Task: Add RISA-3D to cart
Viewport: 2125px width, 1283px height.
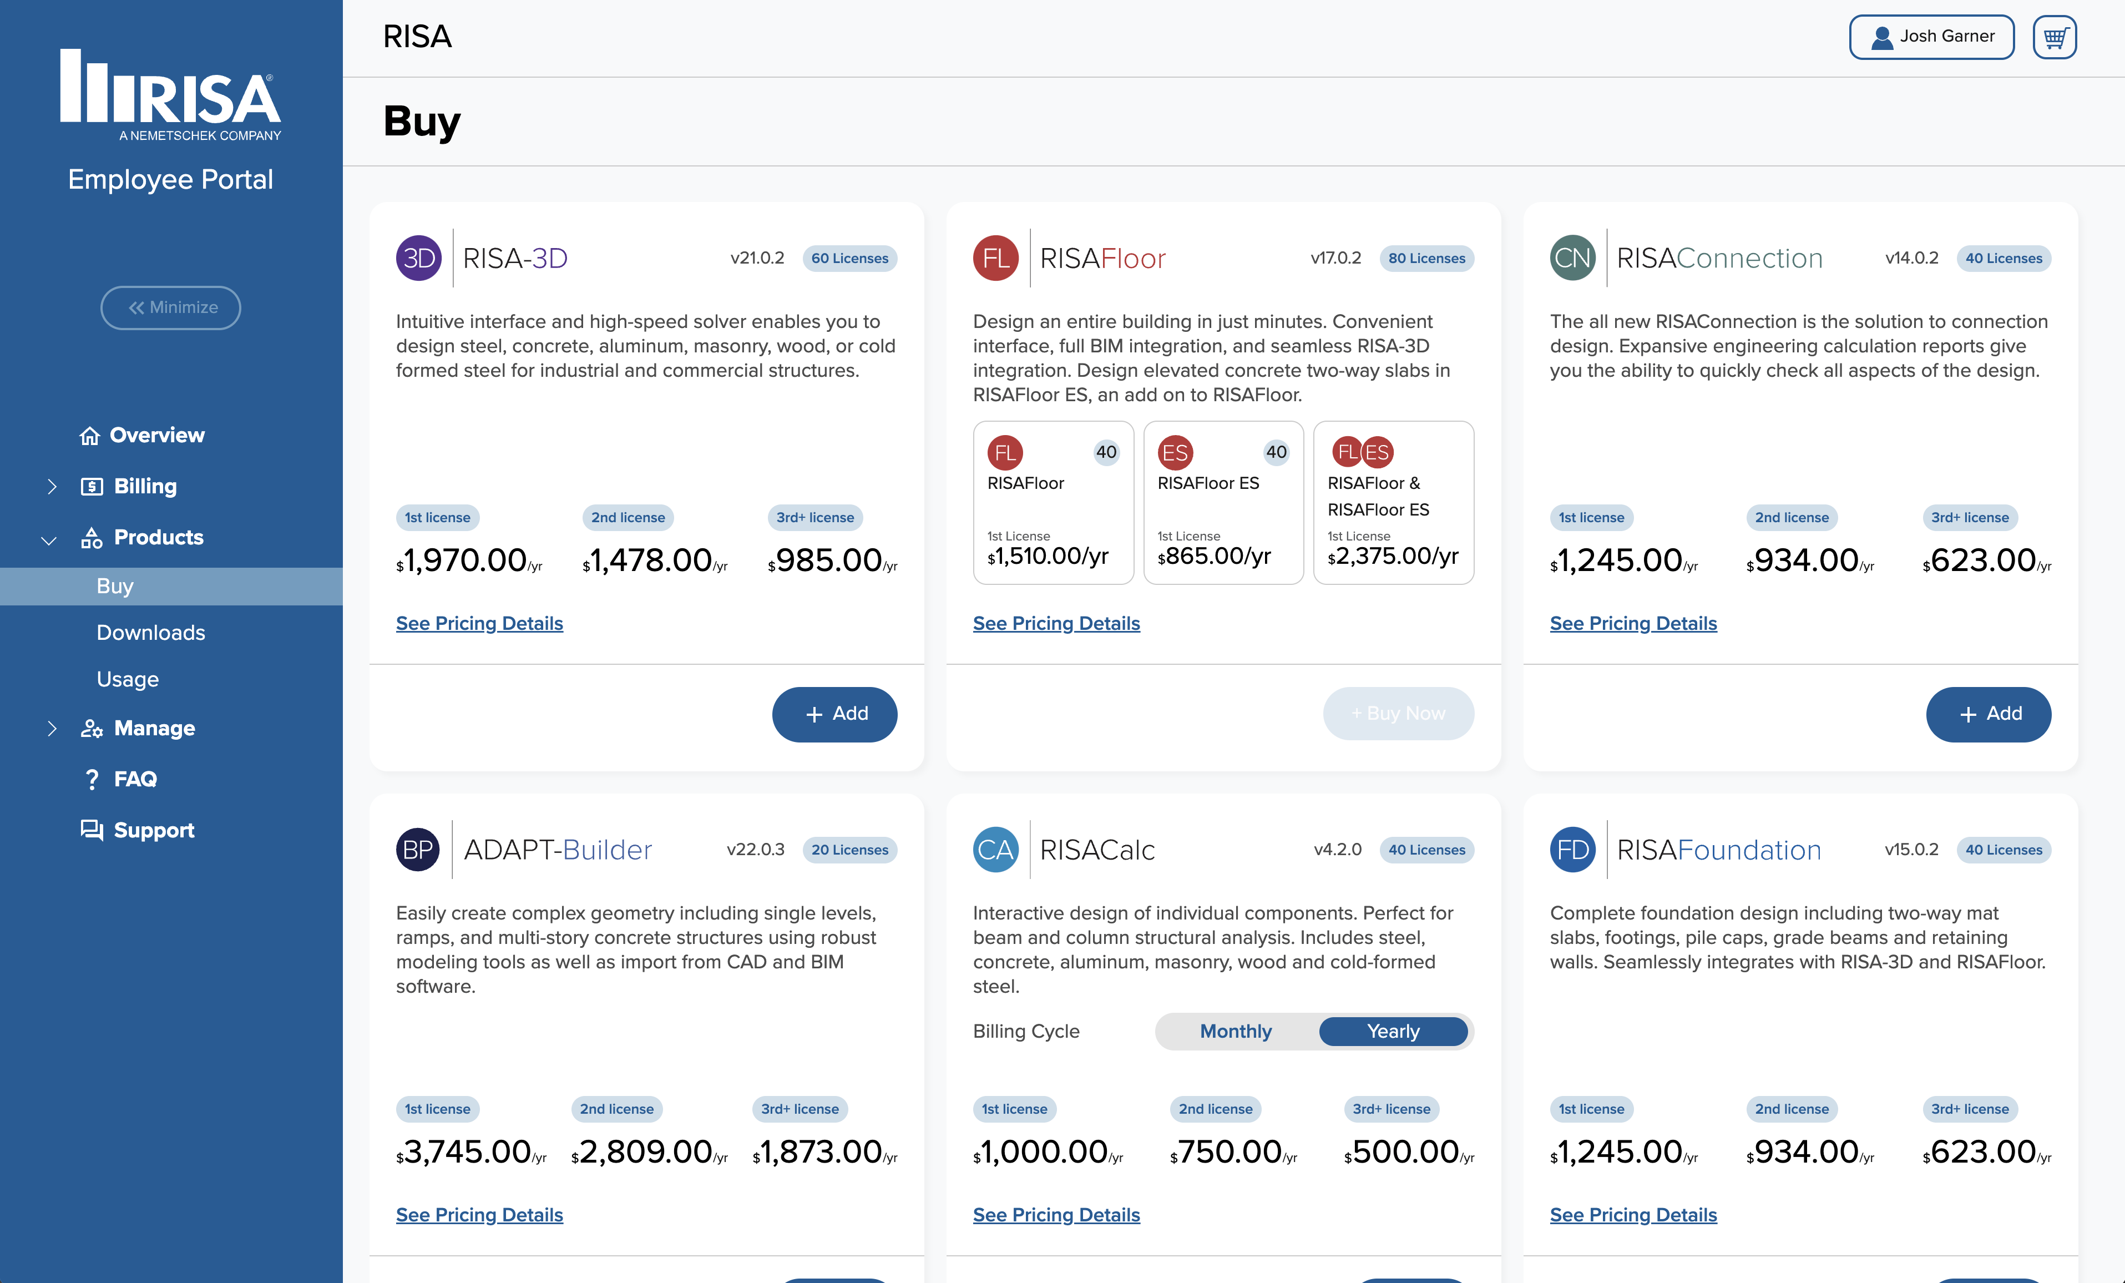Action: (x=834, y=714)
